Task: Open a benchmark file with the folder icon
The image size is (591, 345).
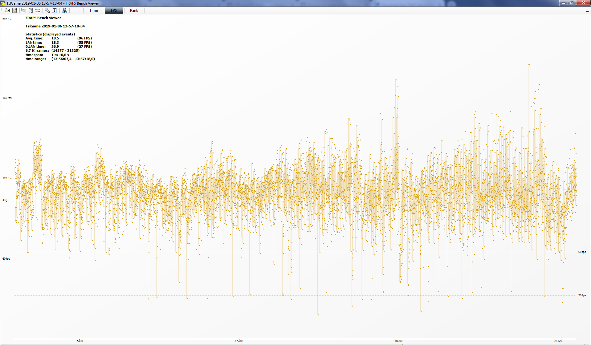Action: coord(7,10)
